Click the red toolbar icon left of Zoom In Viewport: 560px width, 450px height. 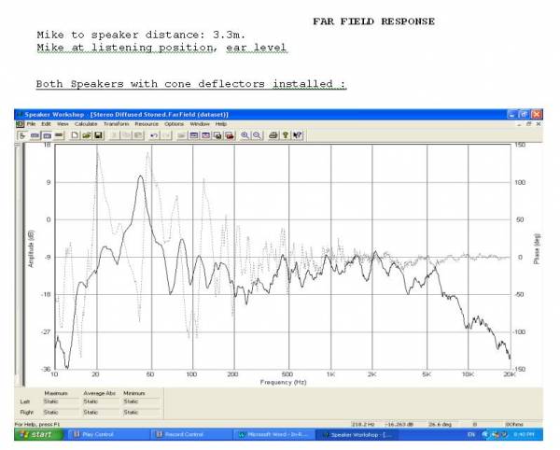[230, 135]
